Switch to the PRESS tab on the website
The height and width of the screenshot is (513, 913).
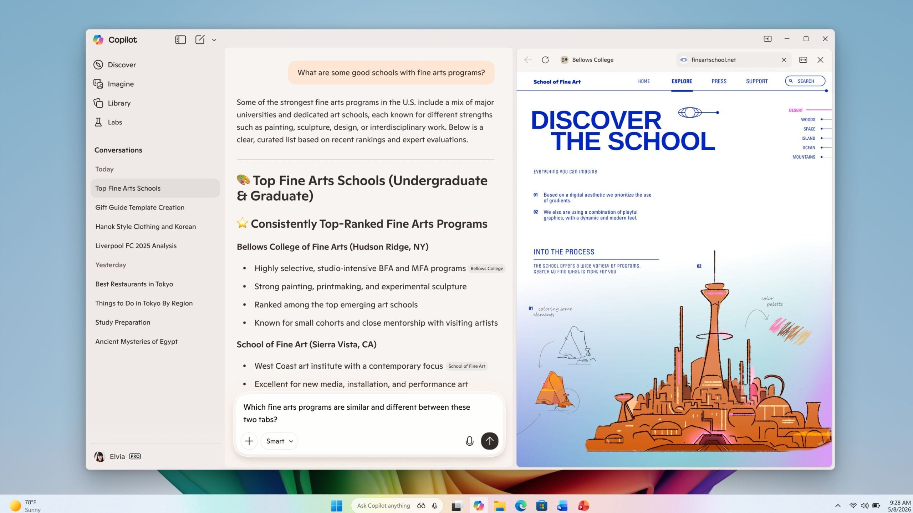point(719,81)
